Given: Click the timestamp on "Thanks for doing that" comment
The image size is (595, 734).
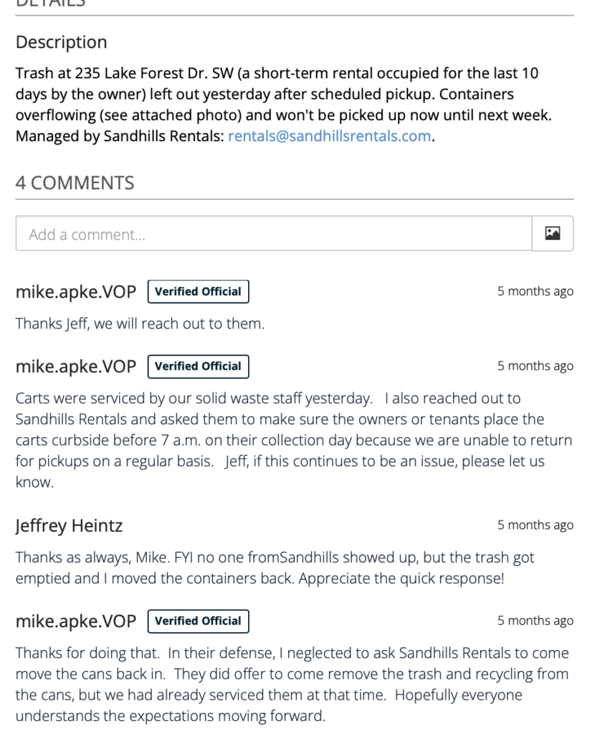Looking at the screenshot, I should 535,621.
